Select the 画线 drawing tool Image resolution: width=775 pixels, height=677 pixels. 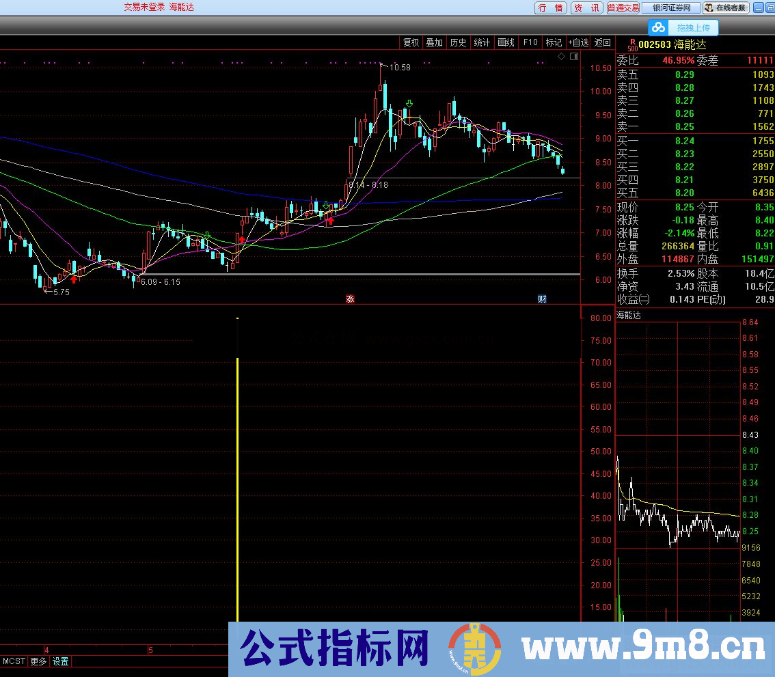506,42
